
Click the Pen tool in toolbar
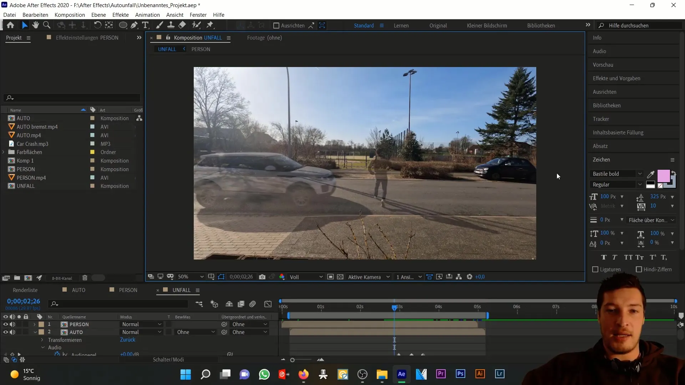pos(134,25)
